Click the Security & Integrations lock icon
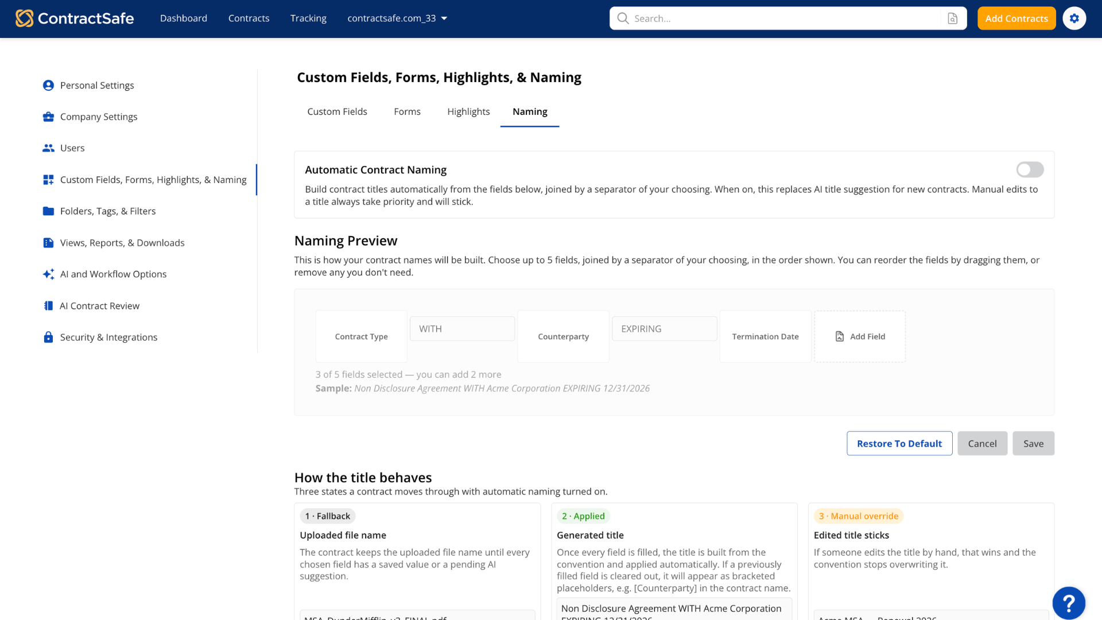The width and height of the screenshot is (1102, 620). [48, 337]
